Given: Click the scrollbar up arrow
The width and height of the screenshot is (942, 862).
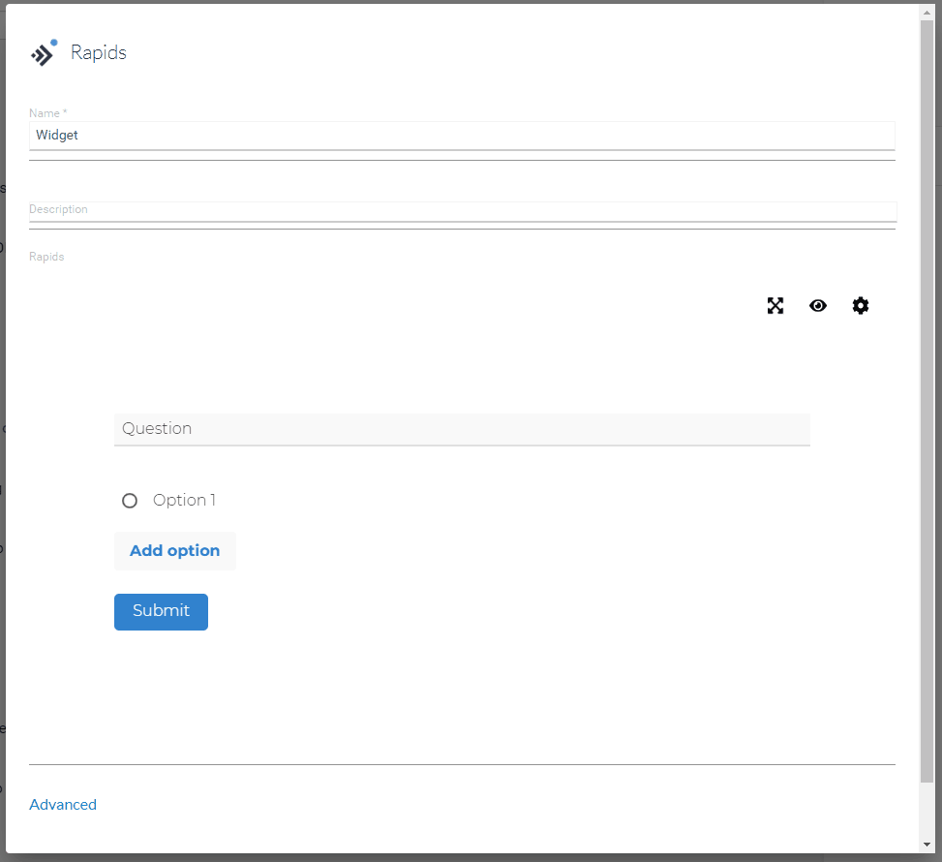Looking at the screenshot, I should [927, 11].
